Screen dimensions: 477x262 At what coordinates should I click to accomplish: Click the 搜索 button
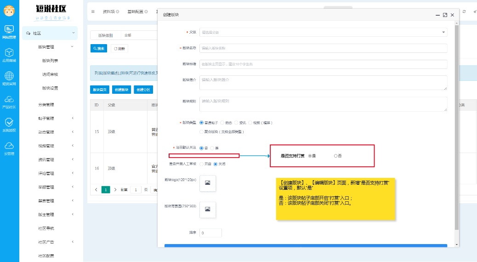(98, 48)
